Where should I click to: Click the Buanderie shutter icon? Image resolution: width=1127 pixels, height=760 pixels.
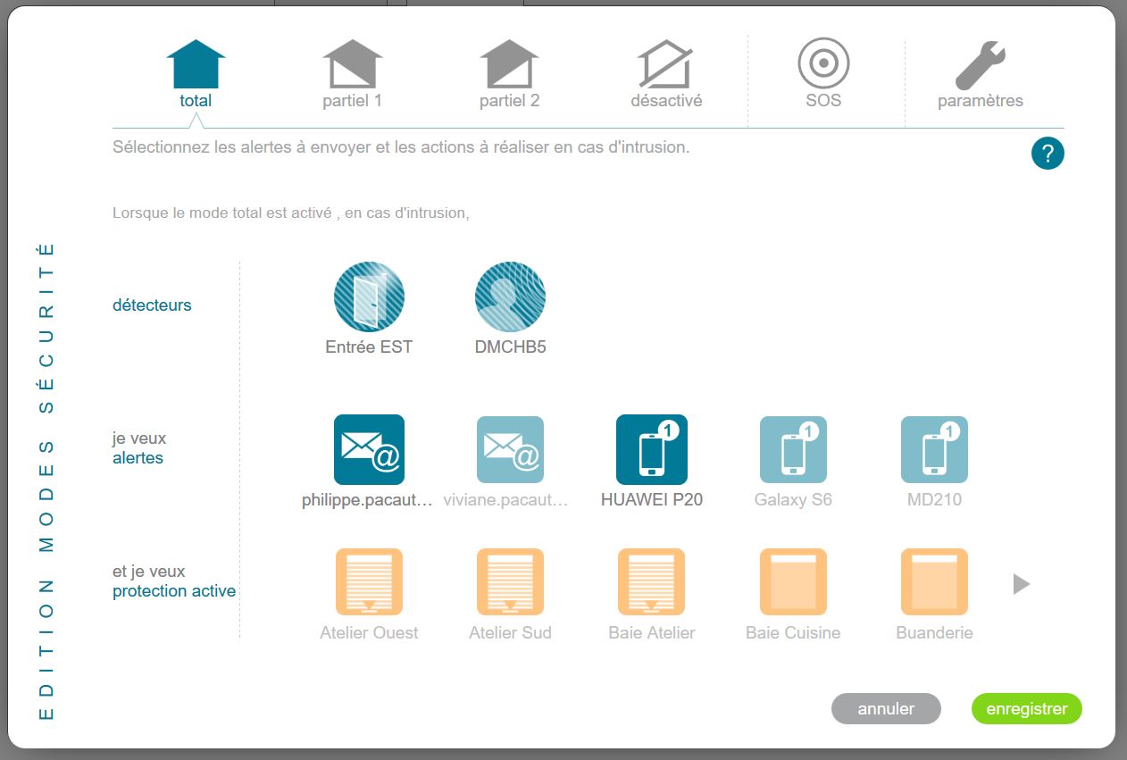[x=934, y=582]
